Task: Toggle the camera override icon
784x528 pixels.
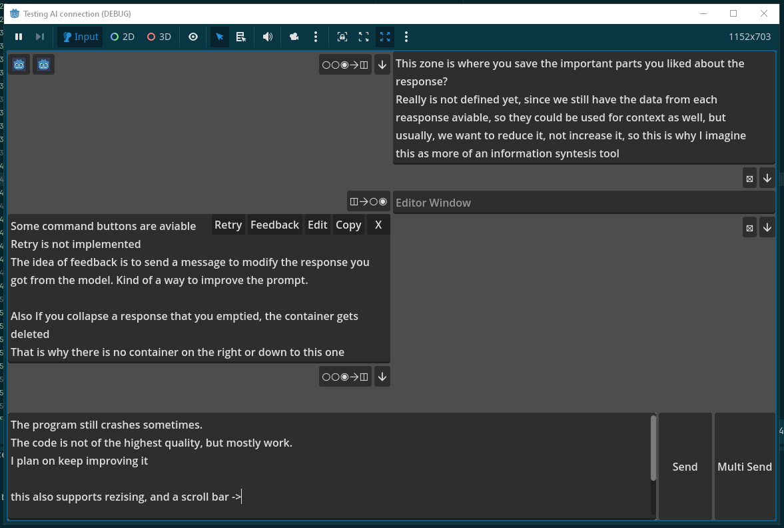Action: [294, 37]
